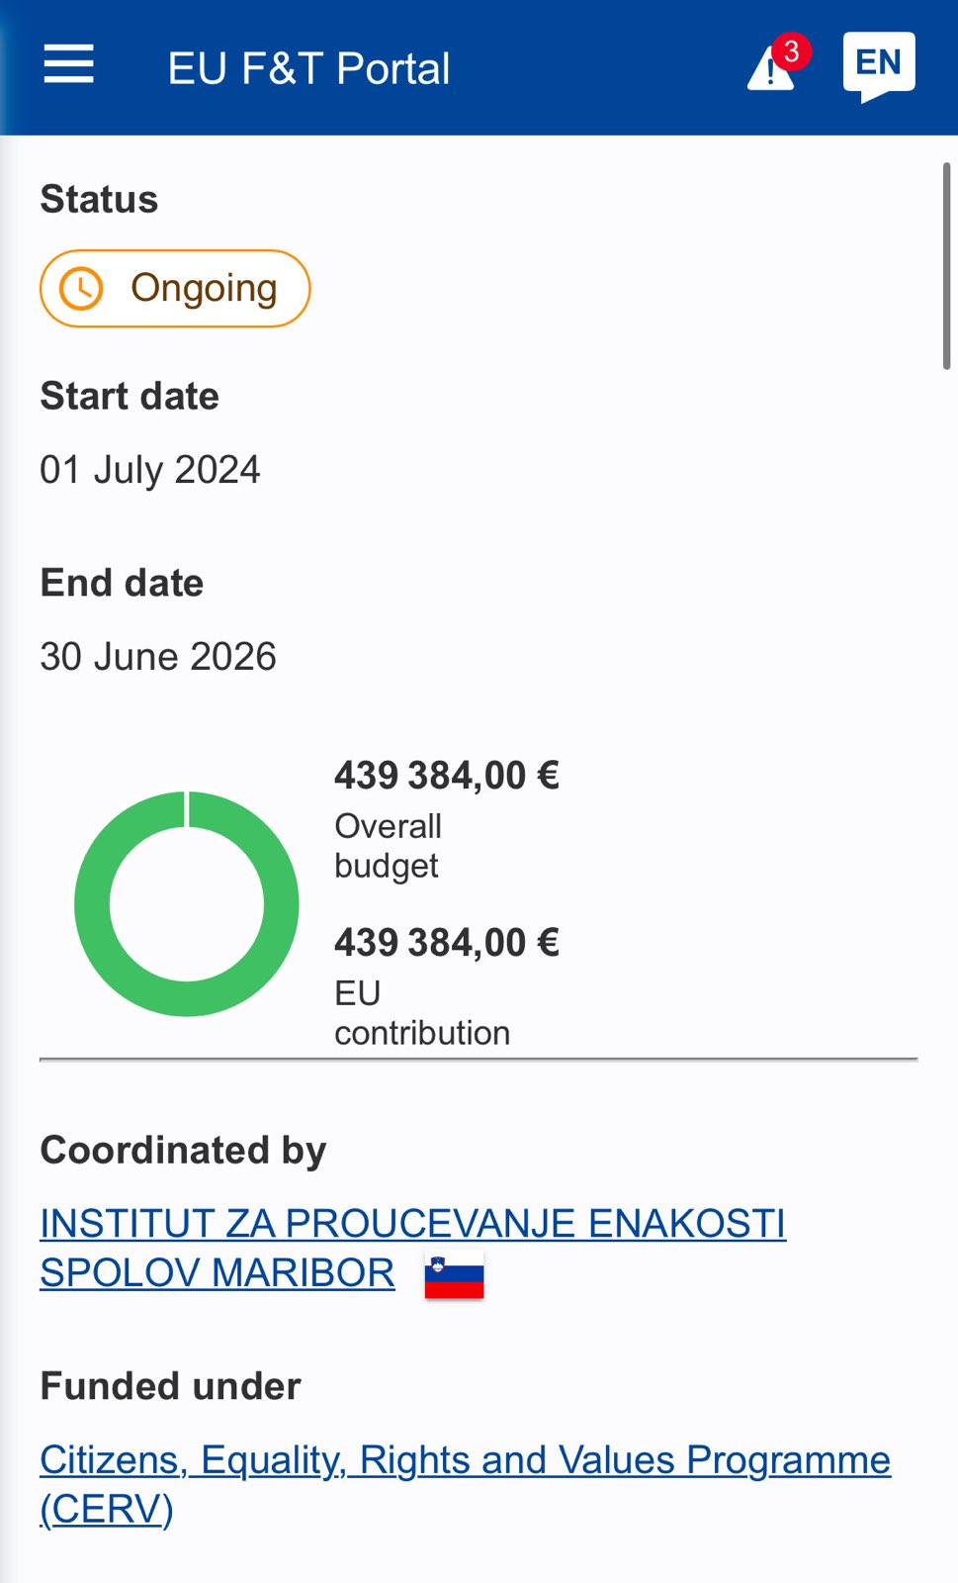
Task: Open the hamburger navigation menu
Action: click(x=68, y=65)
